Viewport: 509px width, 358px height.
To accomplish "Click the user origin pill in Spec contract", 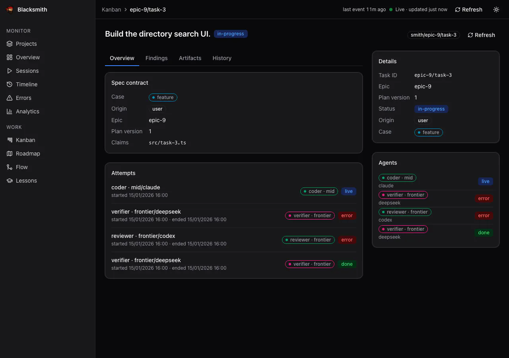I will click(x=157, y=109).
